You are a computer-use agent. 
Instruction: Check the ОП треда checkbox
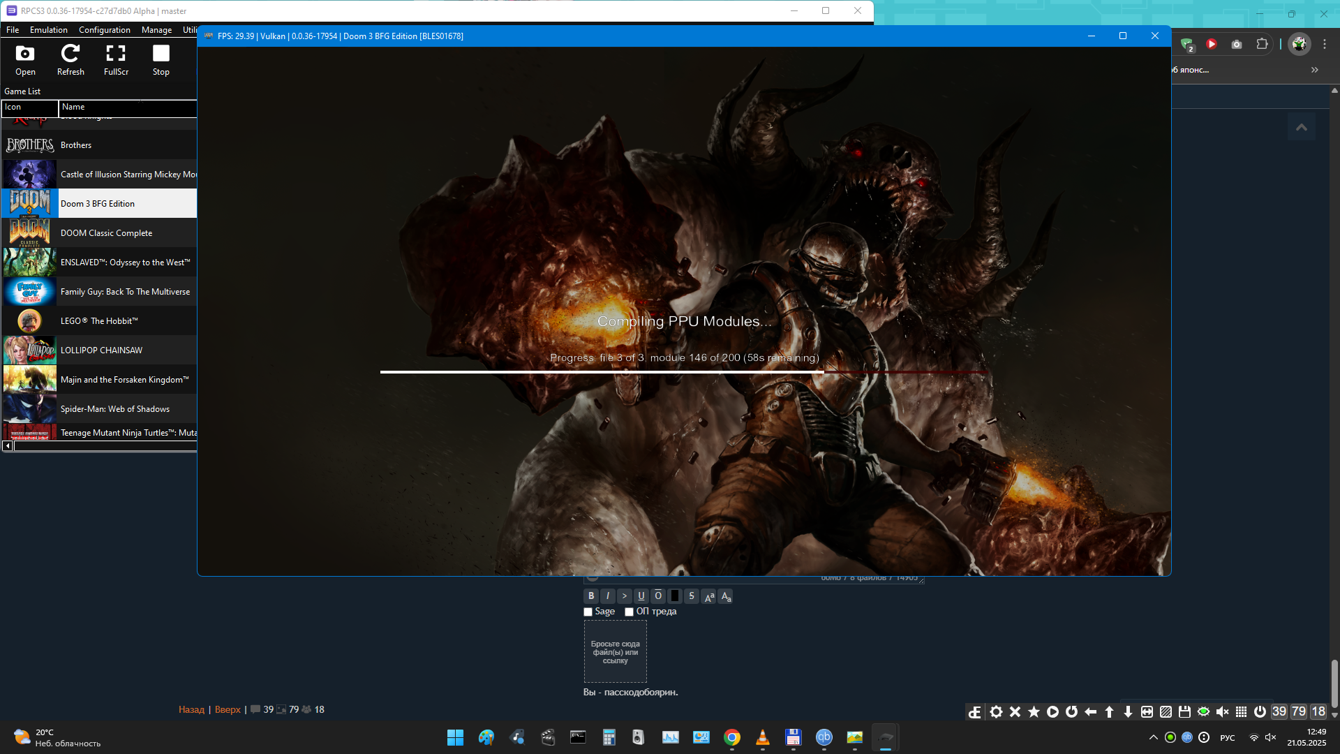pos(629,612)
